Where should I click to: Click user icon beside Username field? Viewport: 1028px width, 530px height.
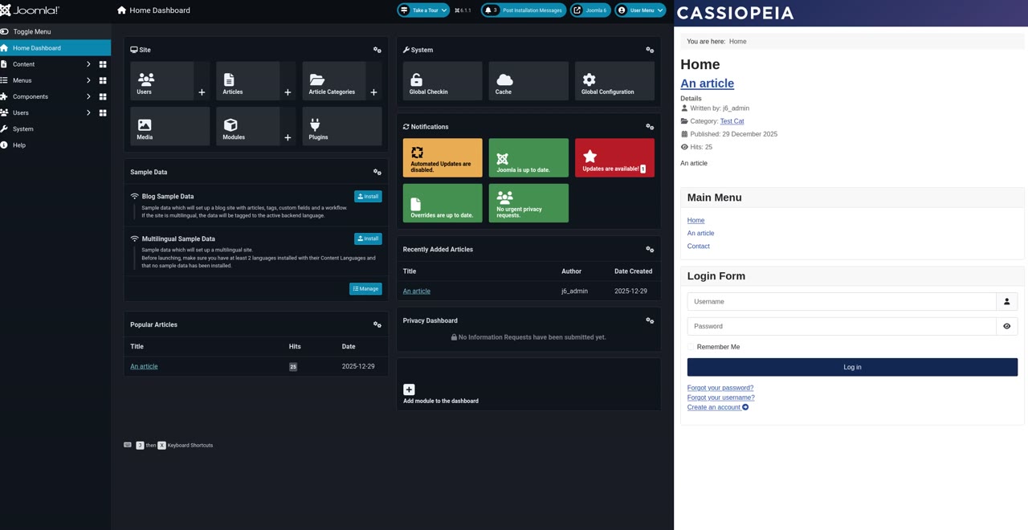tap(1007, 301)
